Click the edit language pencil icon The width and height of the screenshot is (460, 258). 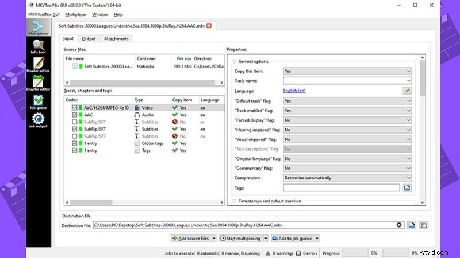click(x=407, y=91)
